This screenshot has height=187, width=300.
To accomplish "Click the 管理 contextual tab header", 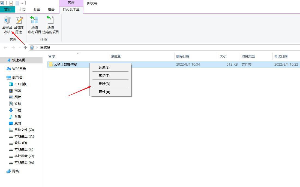I will (x=71, y=3).
